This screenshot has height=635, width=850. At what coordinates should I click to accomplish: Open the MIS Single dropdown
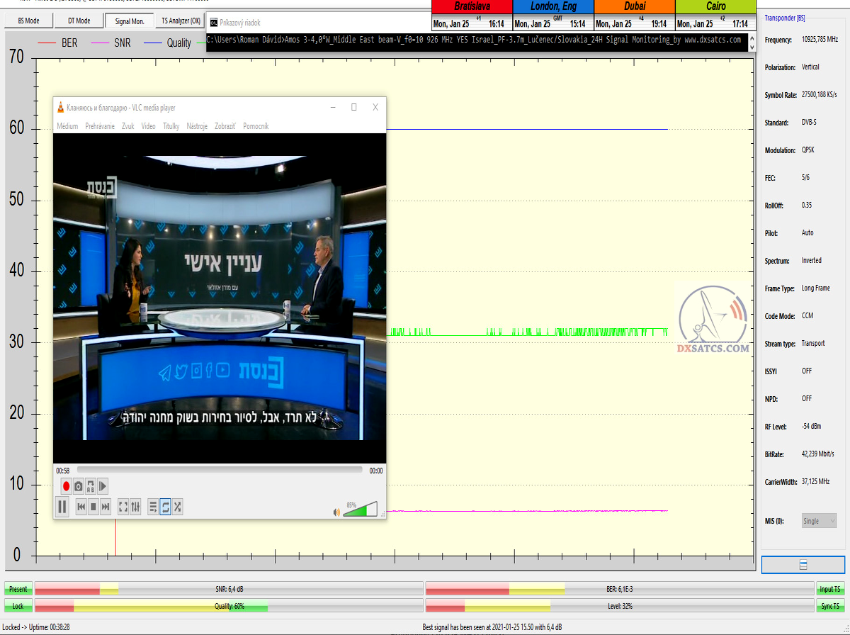[819, 521]
